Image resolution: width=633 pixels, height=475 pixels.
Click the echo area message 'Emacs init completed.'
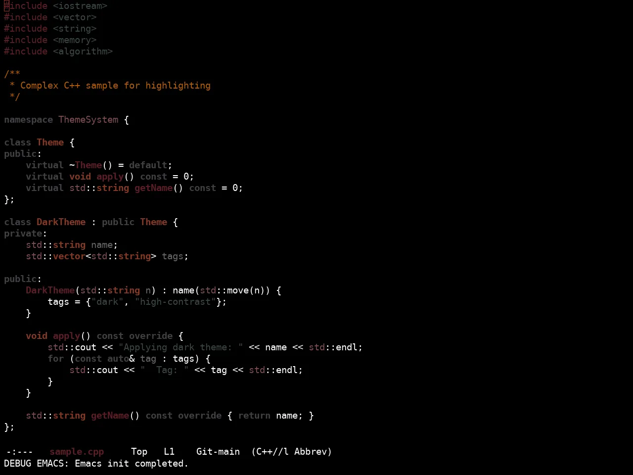132,464
